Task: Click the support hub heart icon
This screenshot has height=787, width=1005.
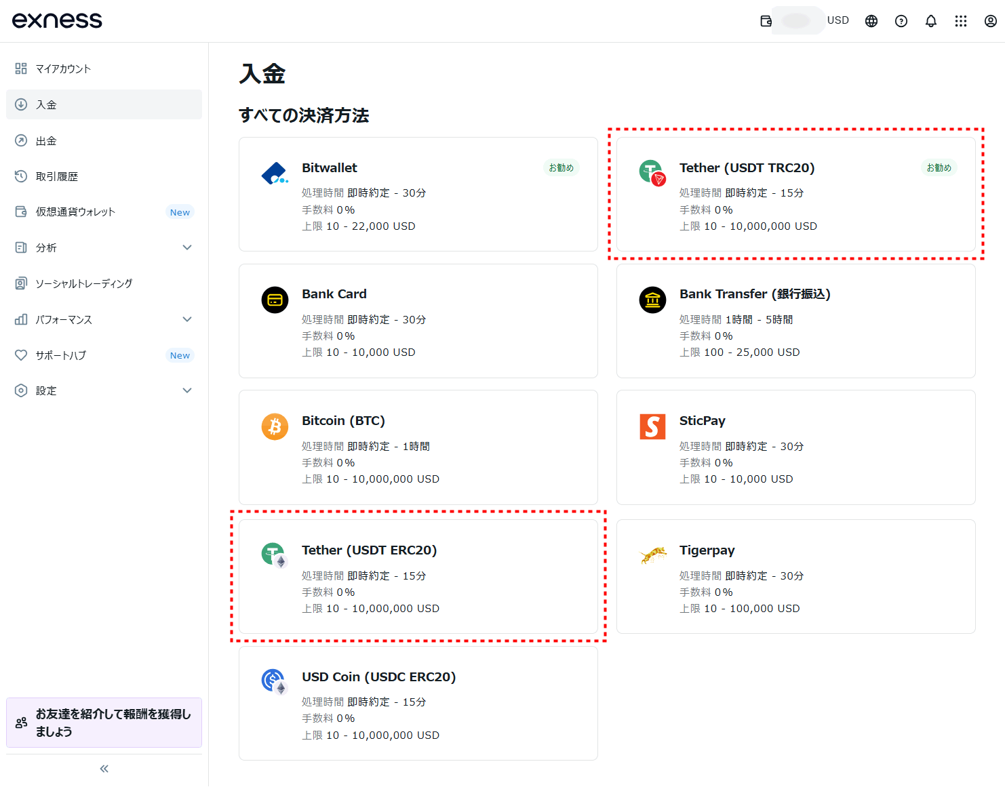Action: [21, 355]
